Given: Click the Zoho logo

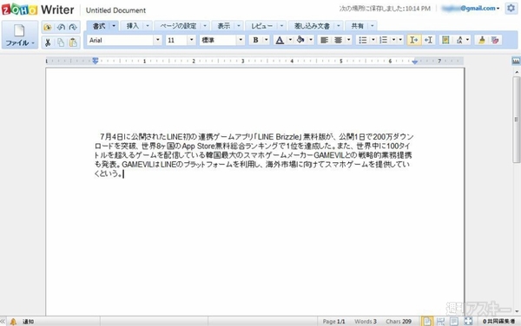Looking at the screenshot, I should [x=20, y=10].
